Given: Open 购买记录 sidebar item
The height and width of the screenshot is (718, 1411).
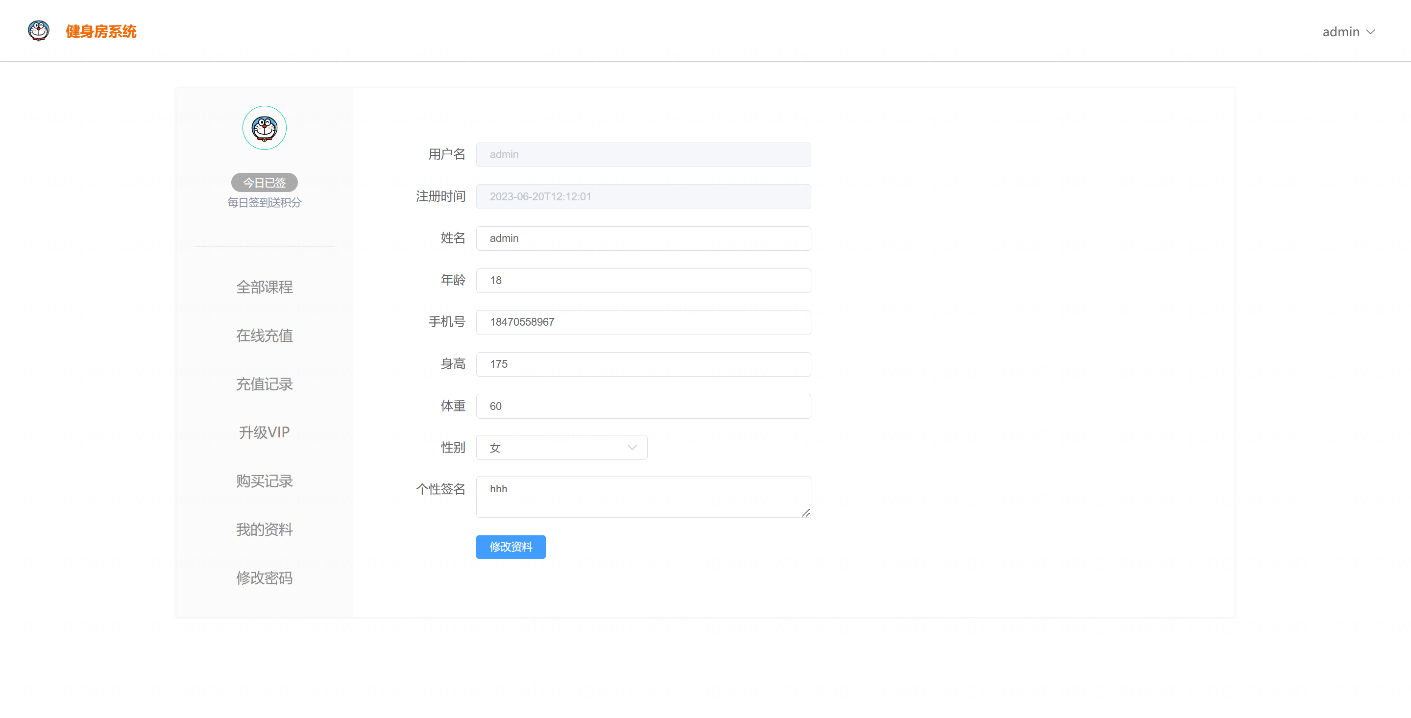Looking at the screenshot, I should 264,481.
